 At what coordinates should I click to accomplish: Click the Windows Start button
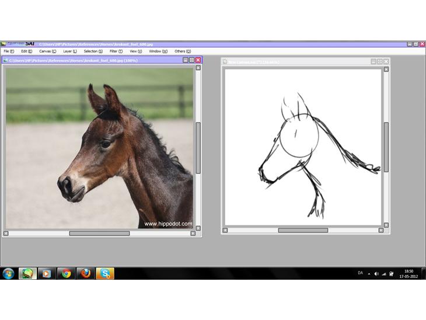pyautogui.click(x=9, y=273)
